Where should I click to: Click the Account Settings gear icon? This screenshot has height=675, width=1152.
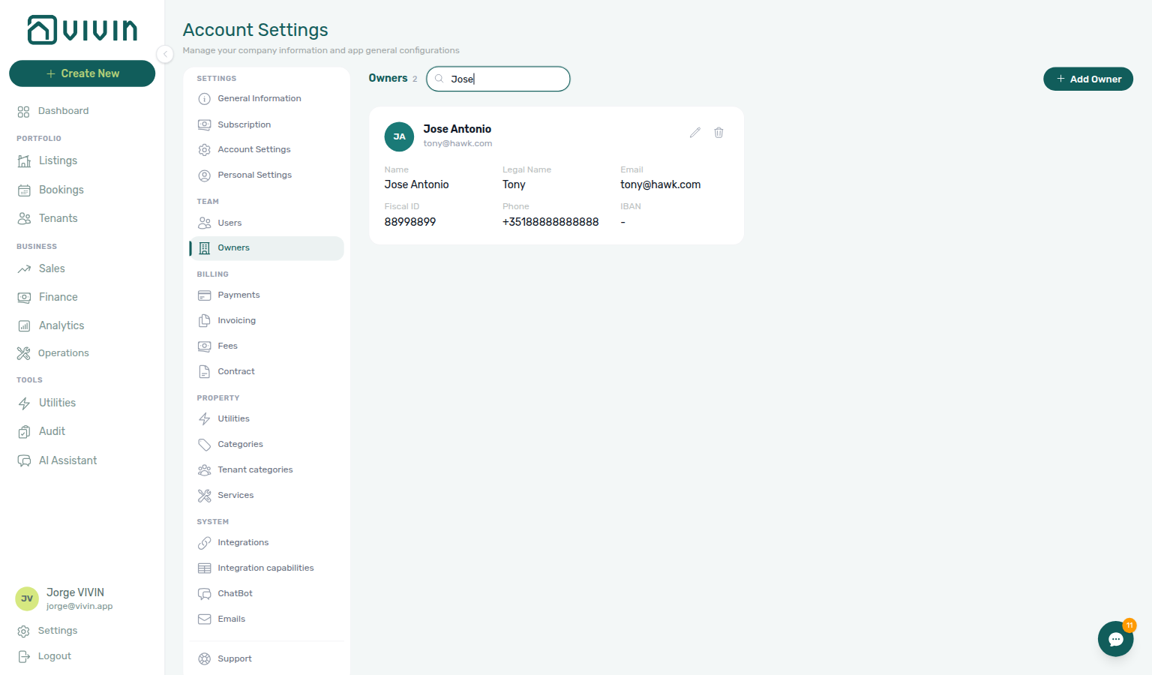click(x=204, y=150)
